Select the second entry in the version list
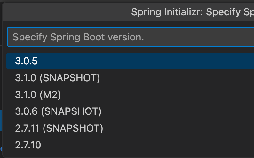The width and height of the screenshot is (254, 158). coord(130,78)
